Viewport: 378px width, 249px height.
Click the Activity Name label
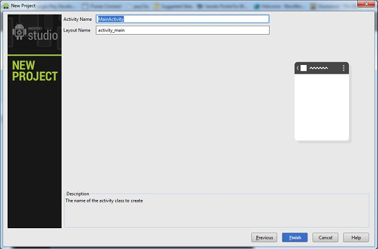pyautogui.click(x=77, y=19)
